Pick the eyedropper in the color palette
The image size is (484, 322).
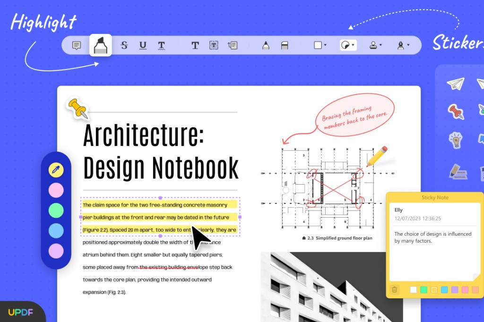pos(56,170)
